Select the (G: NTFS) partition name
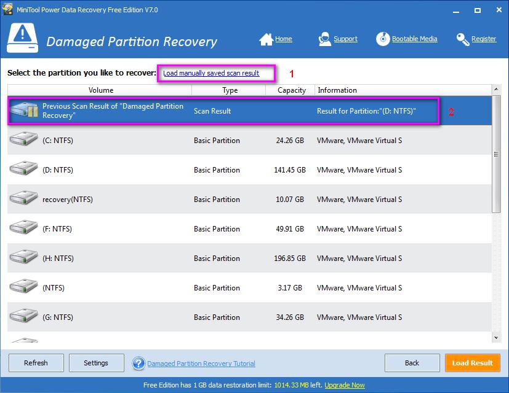Screen dimensions: 509x393 (58, 317)
